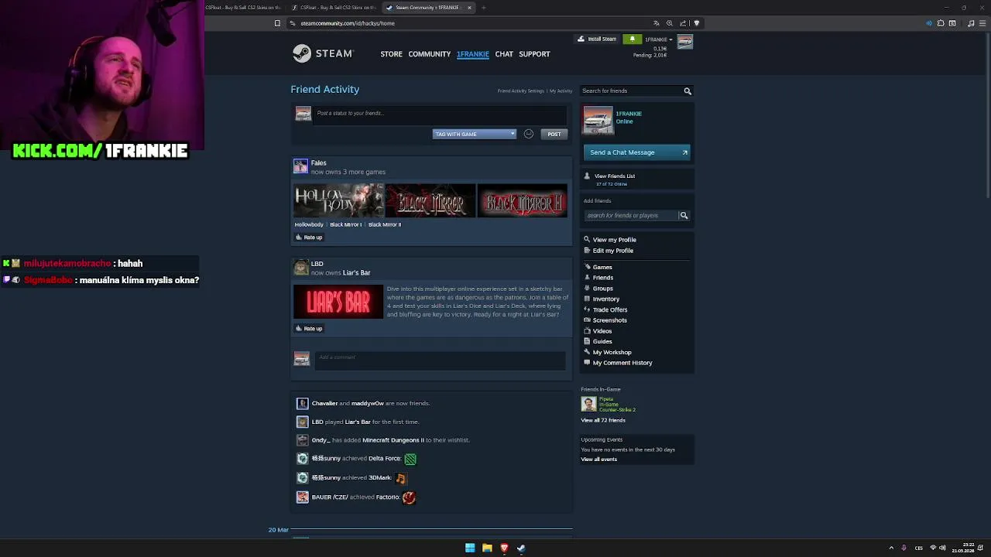Switch to the second CSFloat browser tab
This screenshot has width=991, height=557.
point(335,8)
